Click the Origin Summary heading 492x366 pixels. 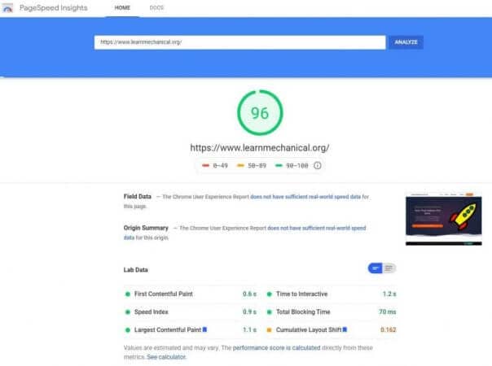pos(146,228)
